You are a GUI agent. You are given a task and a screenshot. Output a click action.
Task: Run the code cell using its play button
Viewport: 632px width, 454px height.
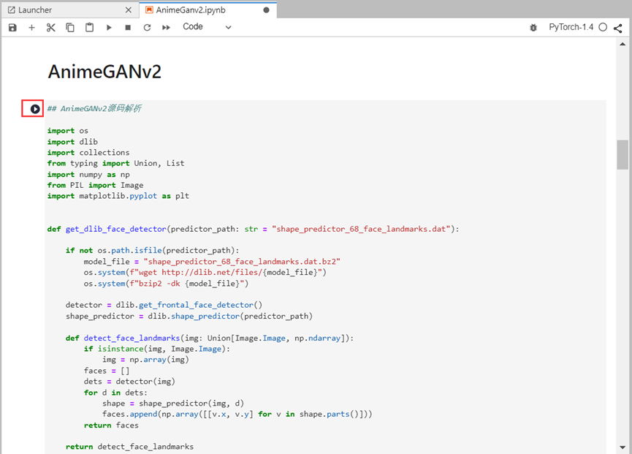(x=35, y=109)
